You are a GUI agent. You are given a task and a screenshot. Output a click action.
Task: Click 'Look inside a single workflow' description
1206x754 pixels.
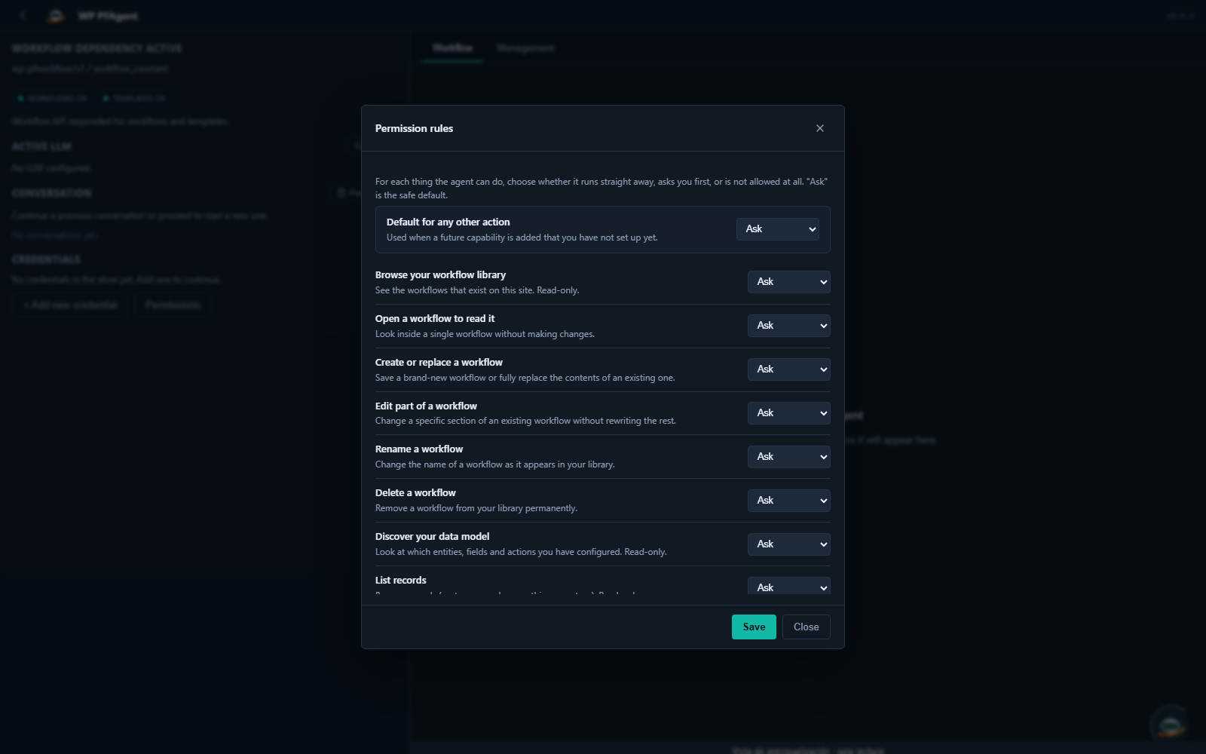485,335
